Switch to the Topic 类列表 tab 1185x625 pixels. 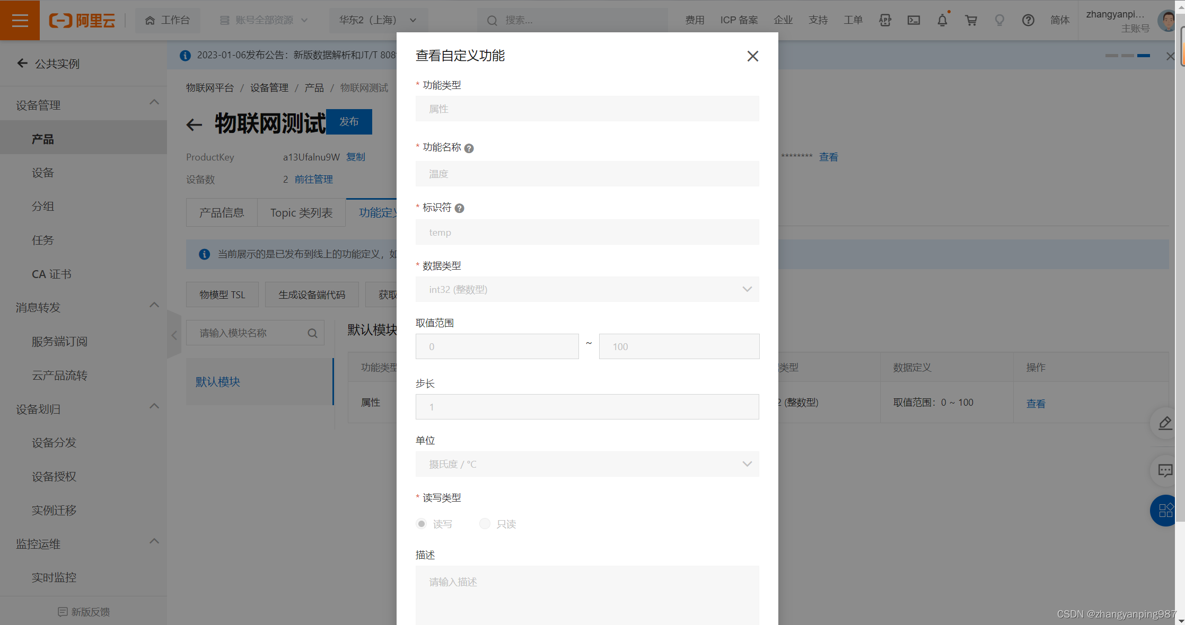(301, 213)
